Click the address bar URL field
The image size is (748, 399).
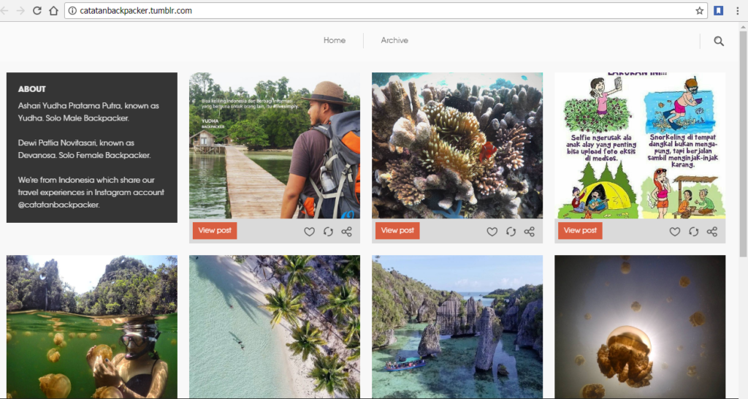[365, 11]
